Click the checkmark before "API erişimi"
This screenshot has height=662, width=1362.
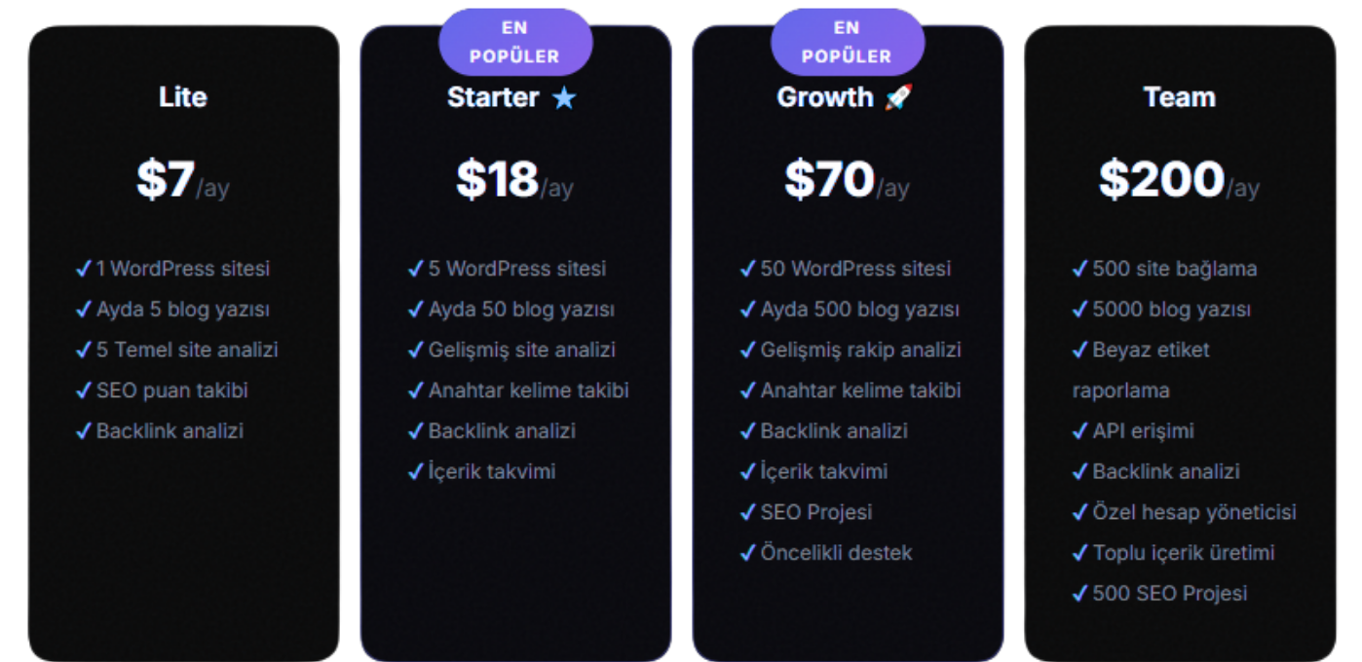pyautogui.click(x=1079, y=431)
